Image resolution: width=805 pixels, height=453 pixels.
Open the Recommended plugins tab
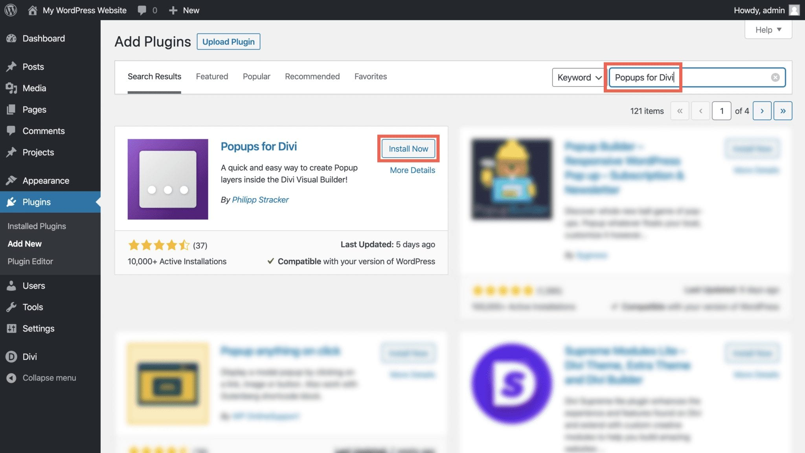(x=312, y=76)
